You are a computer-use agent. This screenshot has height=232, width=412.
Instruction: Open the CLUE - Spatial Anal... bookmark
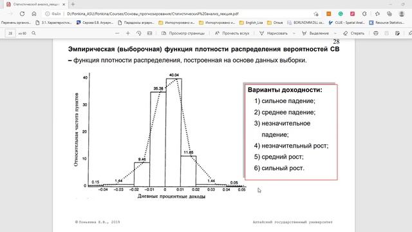click(x=346, y=23)
